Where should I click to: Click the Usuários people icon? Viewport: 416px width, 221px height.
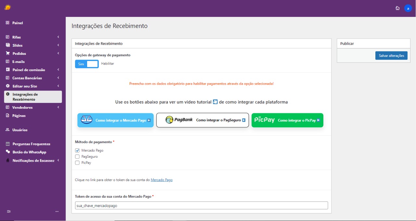(8, 130)
